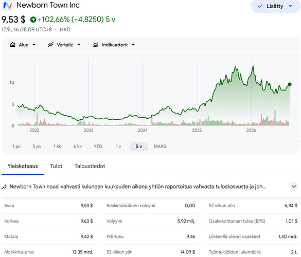
Task: Select the 1 pv time range
Action: (16, 146)
